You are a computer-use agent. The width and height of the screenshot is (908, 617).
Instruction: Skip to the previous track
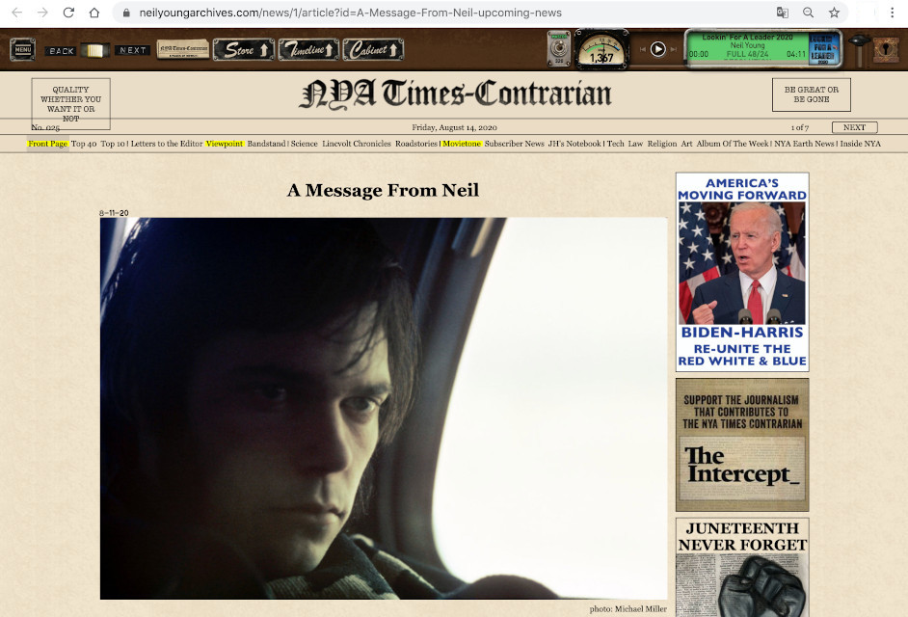click(x=643, y=50)
